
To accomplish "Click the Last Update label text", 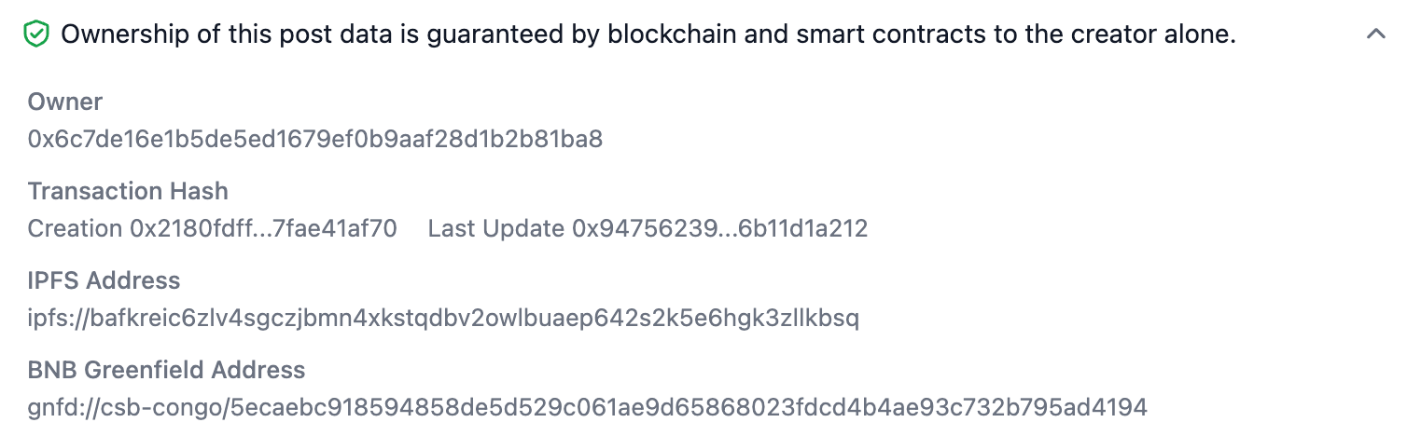I will pyautogui.click(x=496, y=228).
